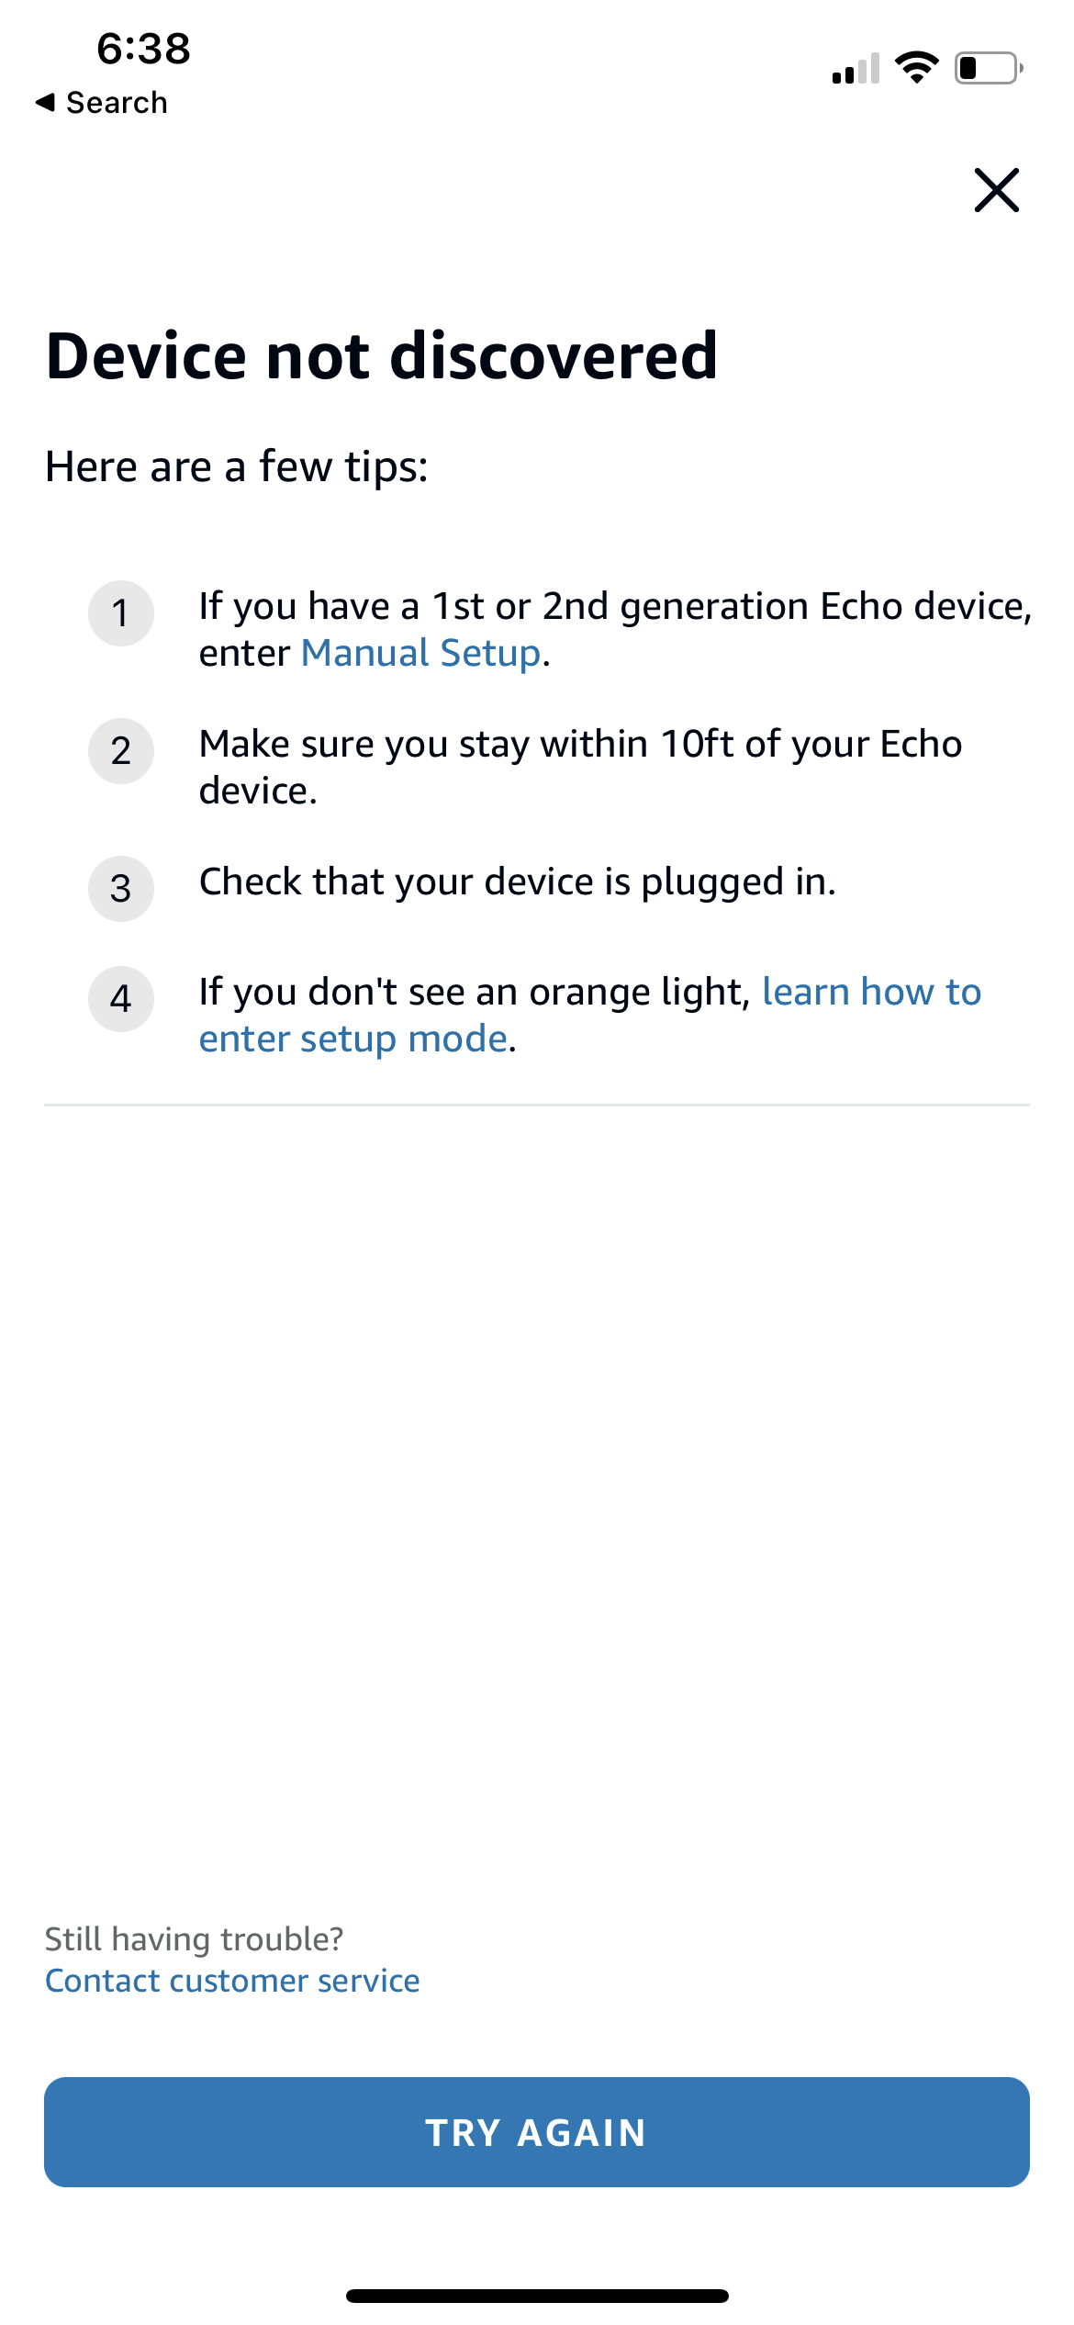Tap the Wi-Fi status icon
This screenshot has height=2325, width=1074.
916,68
